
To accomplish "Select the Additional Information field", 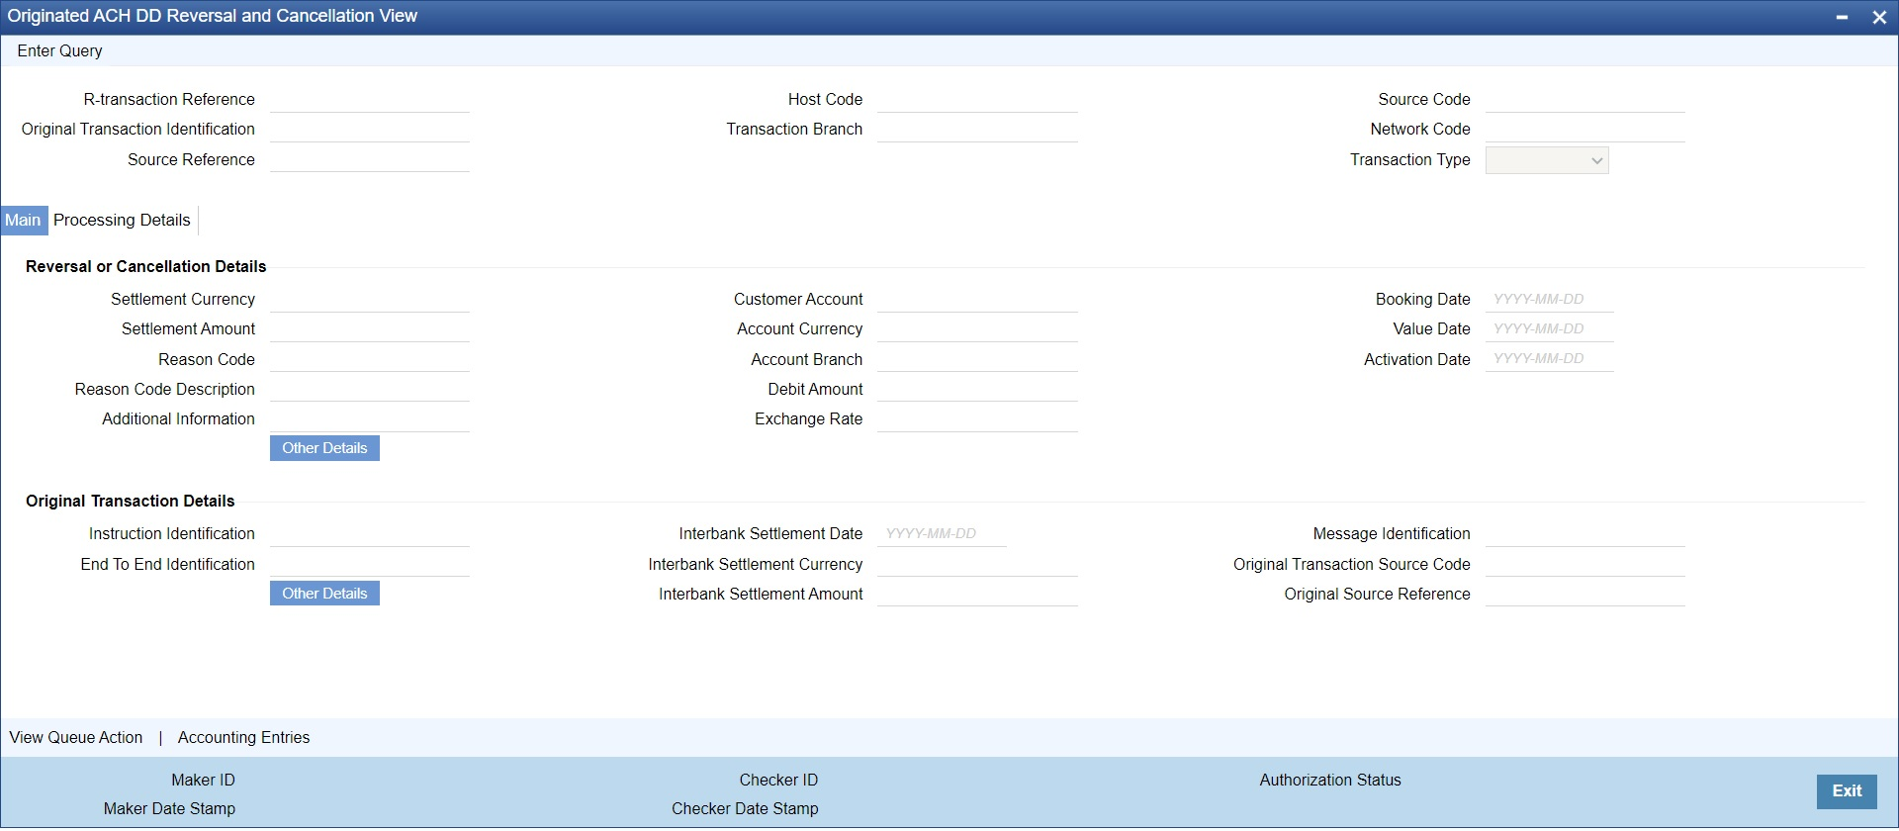I will pos(370,419).
